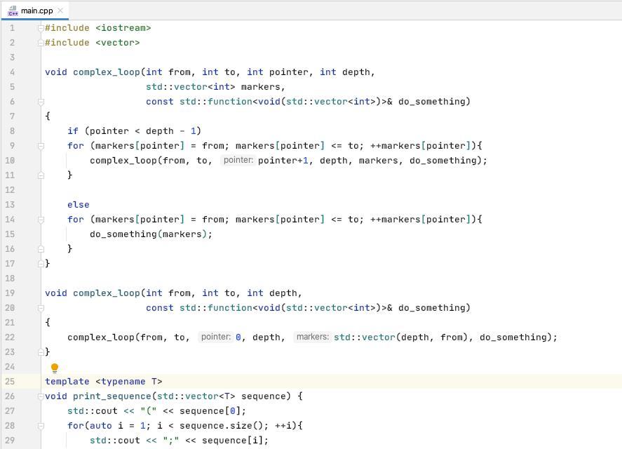Screen dimensions: 622x449
Task: Click the 'else' keyword on line 13
Action: point(79,205)
